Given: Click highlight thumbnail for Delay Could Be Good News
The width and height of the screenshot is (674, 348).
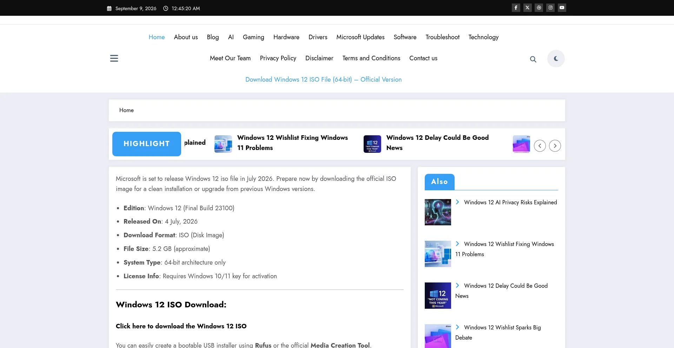Looking at the screenshot, I should (x=372, y=144).
